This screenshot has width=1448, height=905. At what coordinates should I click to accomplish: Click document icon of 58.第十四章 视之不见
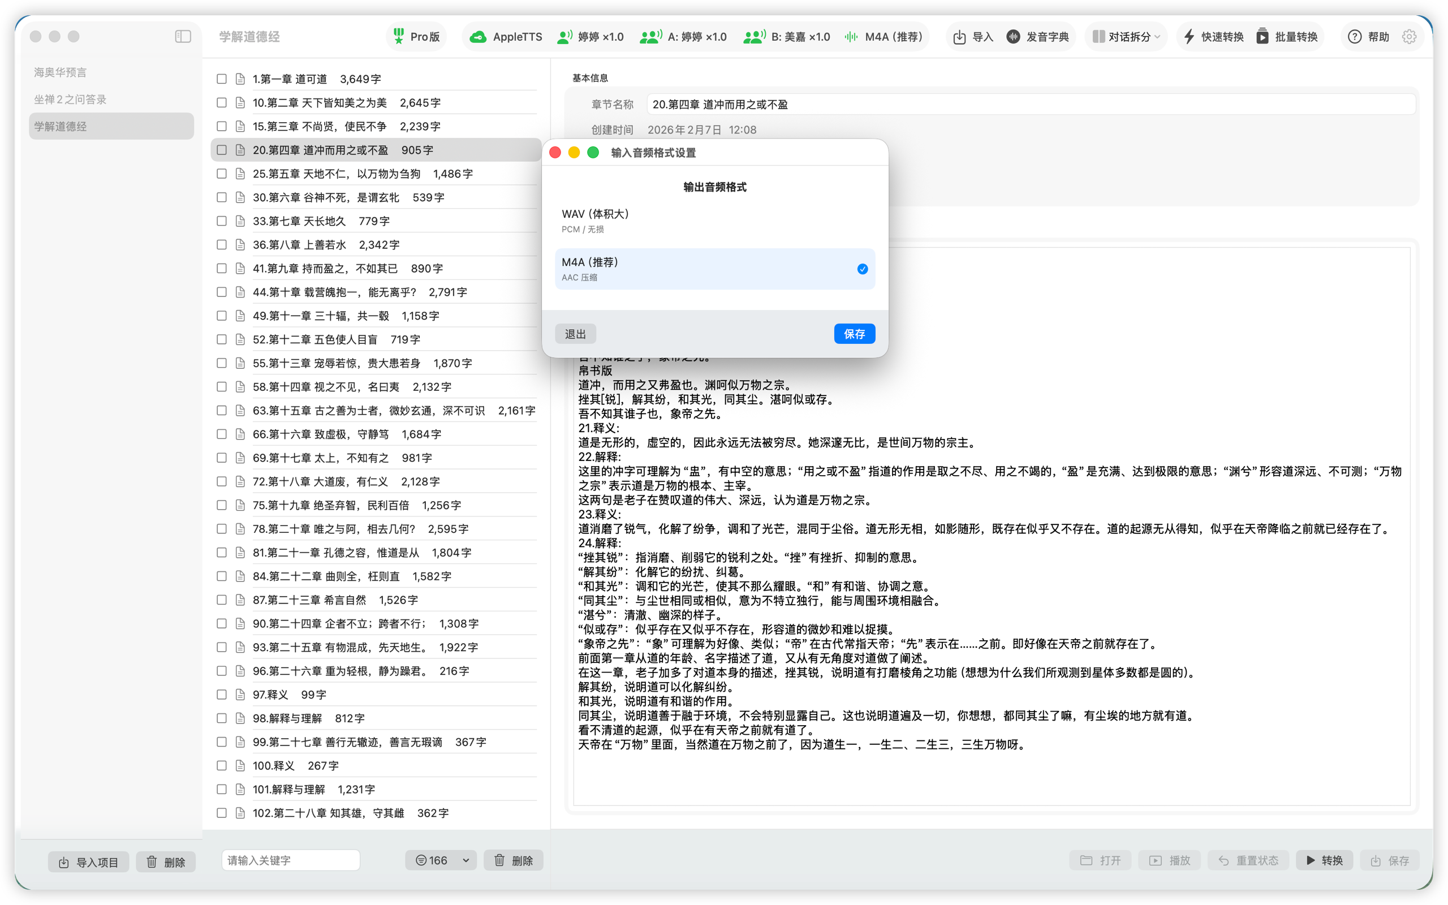[x=240, y=387]
